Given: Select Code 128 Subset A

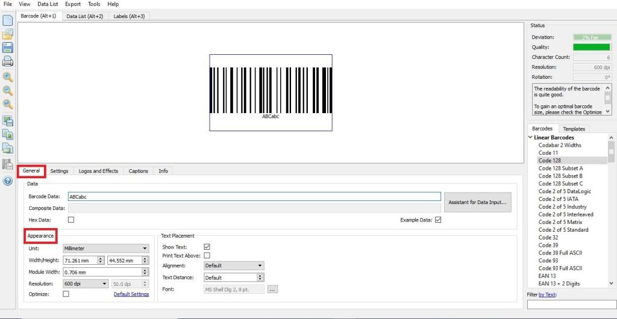Looking at the screenshot, I should tap(561, 168).
